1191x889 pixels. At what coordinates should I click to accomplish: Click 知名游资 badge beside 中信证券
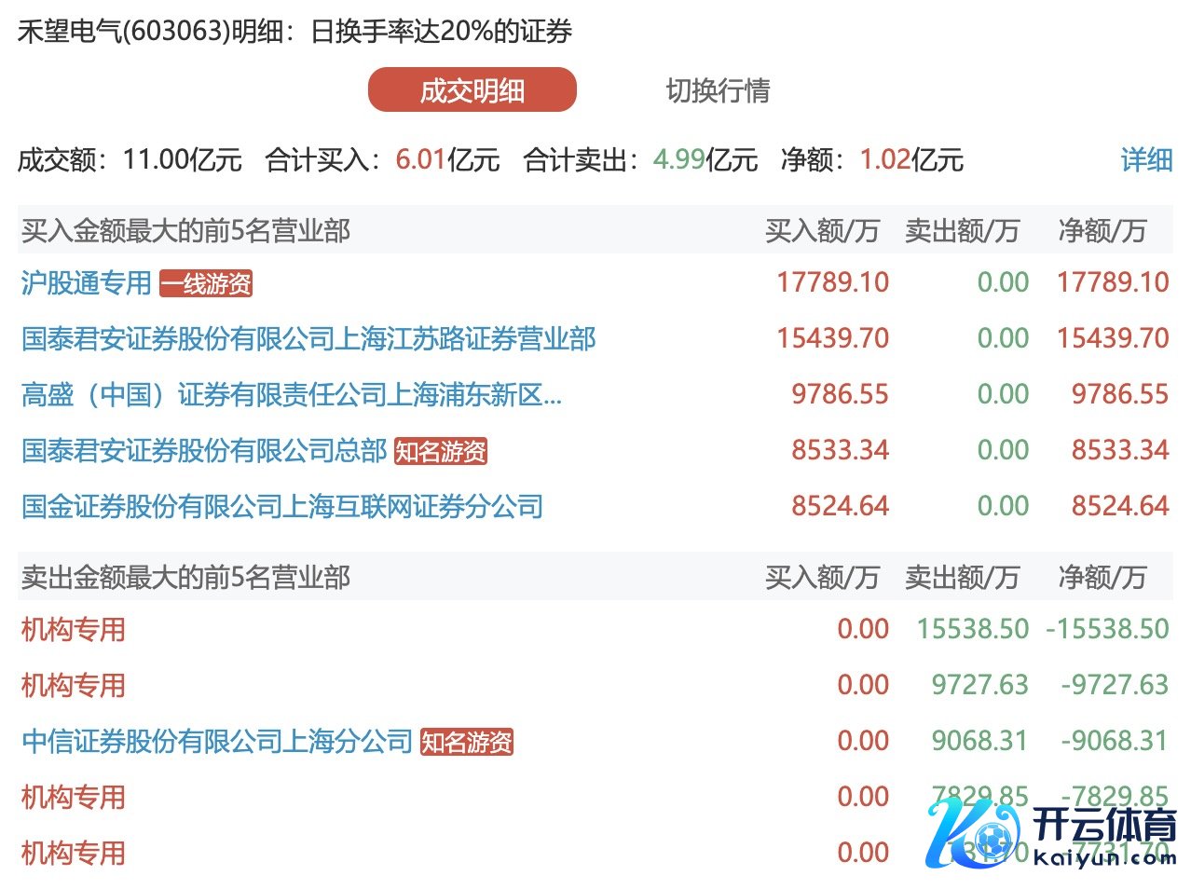click(x=467, y=742)
